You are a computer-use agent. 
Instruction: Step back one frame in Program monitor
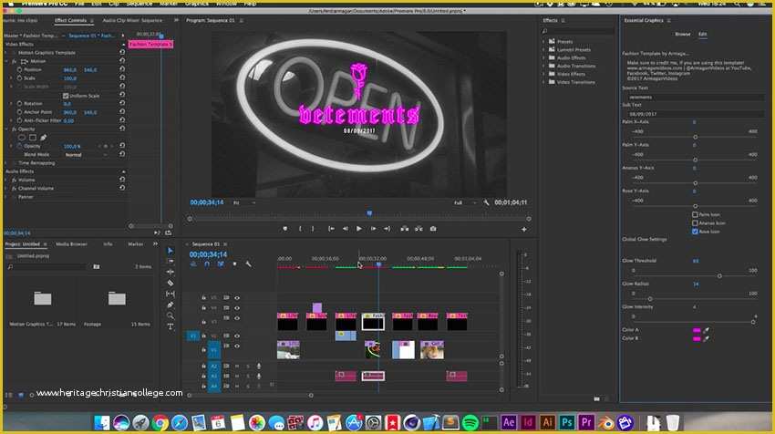[345, 229]
